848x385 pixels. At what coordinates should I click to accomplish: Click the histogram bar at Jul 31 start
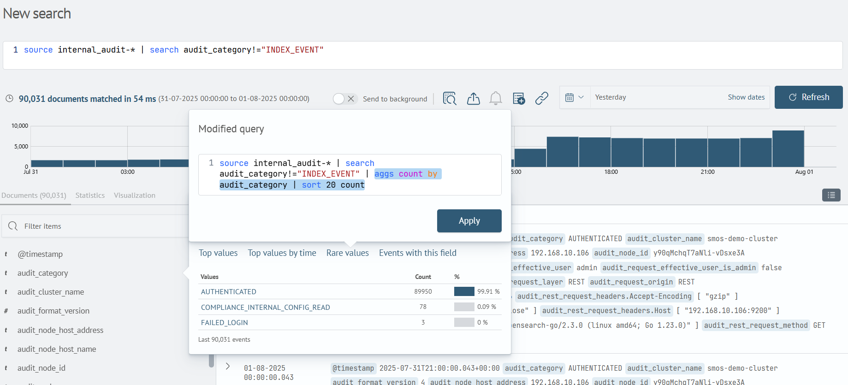coord(47,163)
